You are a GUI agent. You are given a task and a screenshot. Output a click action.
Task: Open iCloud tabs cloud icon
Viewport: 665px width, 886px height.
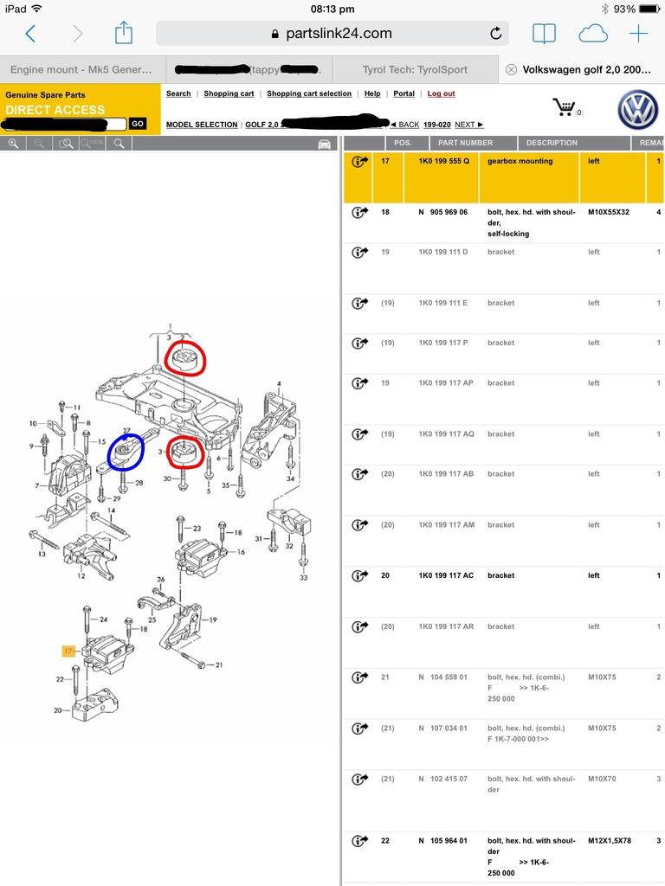[592, 35]
